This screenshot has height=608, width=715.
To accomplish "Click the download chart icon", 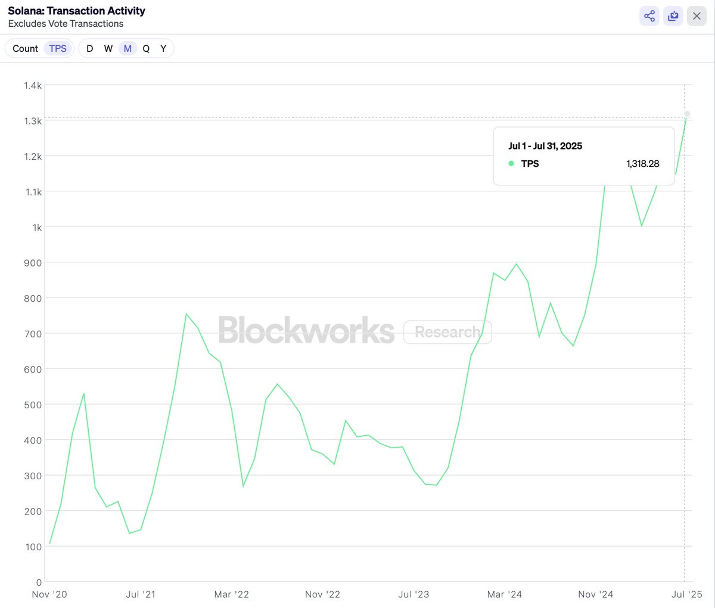I will pos(673,16).
